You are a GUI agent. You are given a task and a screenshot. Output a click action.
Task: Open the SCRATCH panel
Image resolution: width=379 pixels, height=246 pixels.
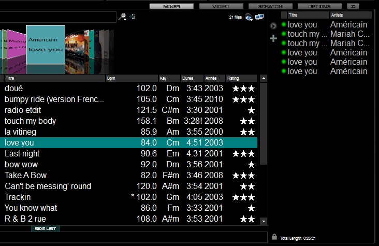(x=270, y=6)
